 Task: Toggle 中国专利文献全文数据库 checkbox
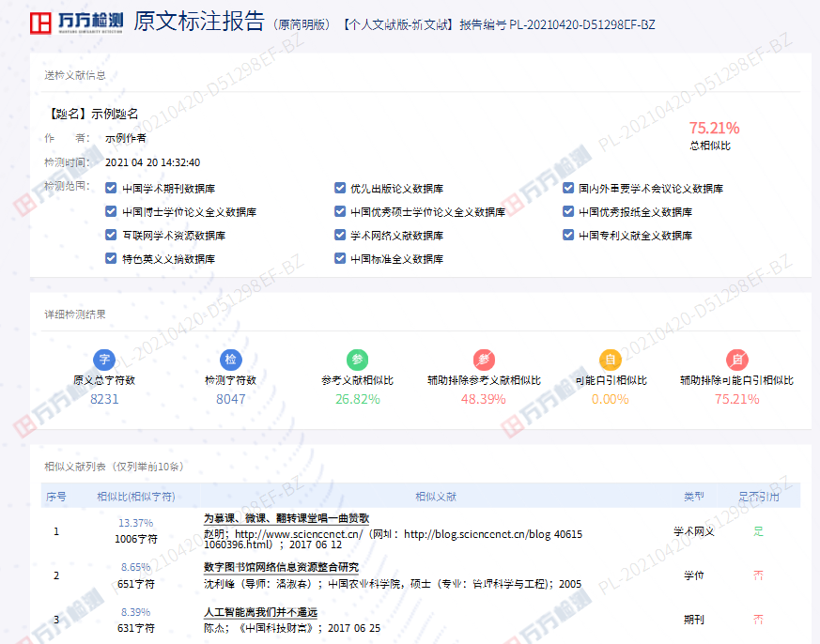click(568, 236)
